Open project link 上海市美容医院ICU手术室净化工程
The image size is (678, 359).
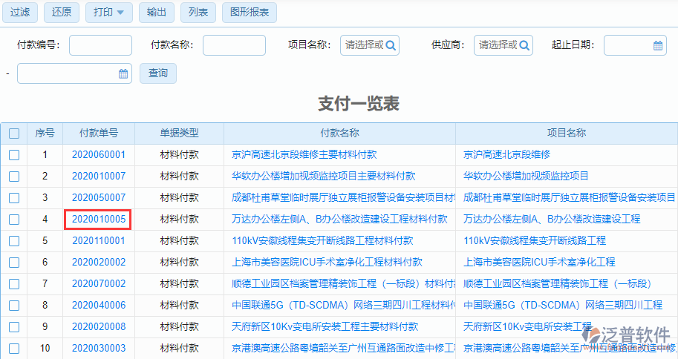539,263
